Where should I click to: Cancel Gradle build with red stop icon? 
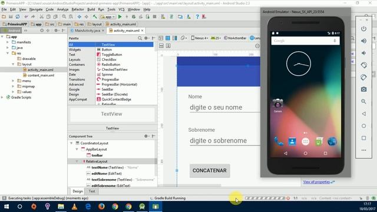click(288, 198)
